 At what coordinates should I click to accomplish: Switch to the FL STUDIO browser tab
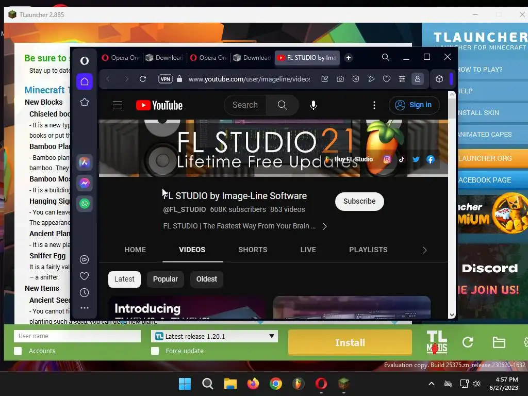click(x=307, y=58)
